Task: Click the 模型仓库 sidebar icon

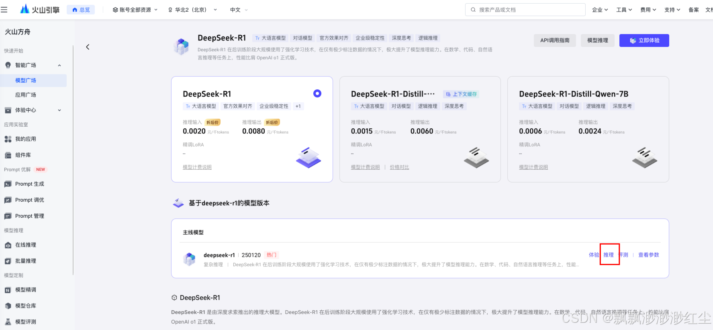Action: 8,306
